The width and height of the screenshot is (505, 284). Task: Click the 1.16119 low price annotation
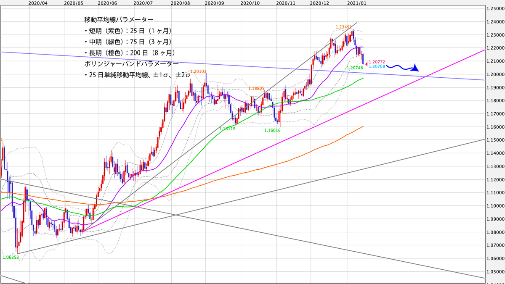[x=227, y=129]
